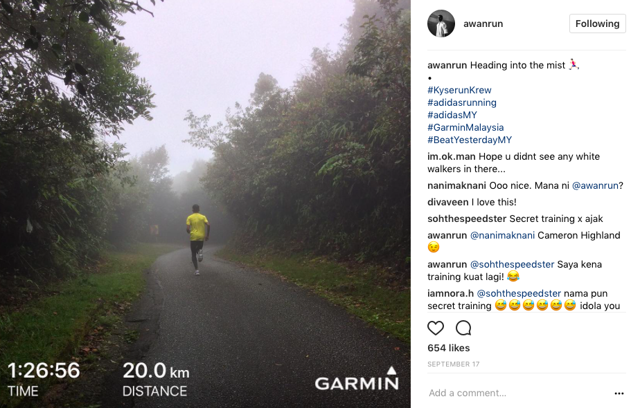
Task: Open the #KyserunKrew hashtag
Action: click(x=459, y=90)
